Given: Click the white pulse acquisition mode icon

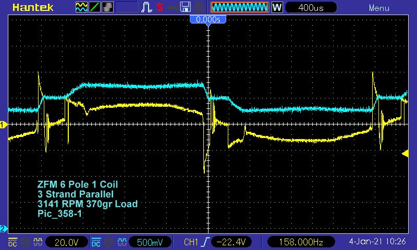Looking at the screenshot, I should (146, 7).
